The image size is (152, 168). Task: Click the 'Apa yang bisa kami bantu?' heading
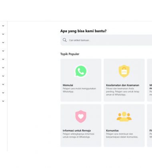pyautogui.click(x=83, y=31)
